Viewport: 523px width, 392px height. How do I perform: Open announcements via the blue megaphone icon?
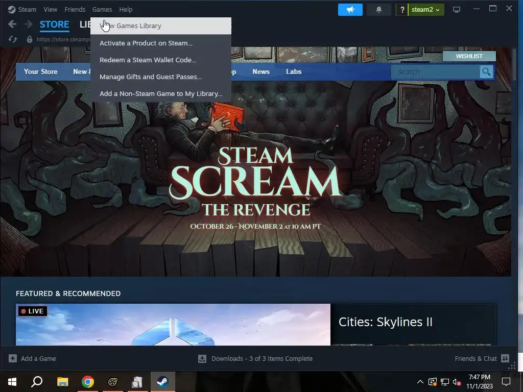click(x=350, y=9)
